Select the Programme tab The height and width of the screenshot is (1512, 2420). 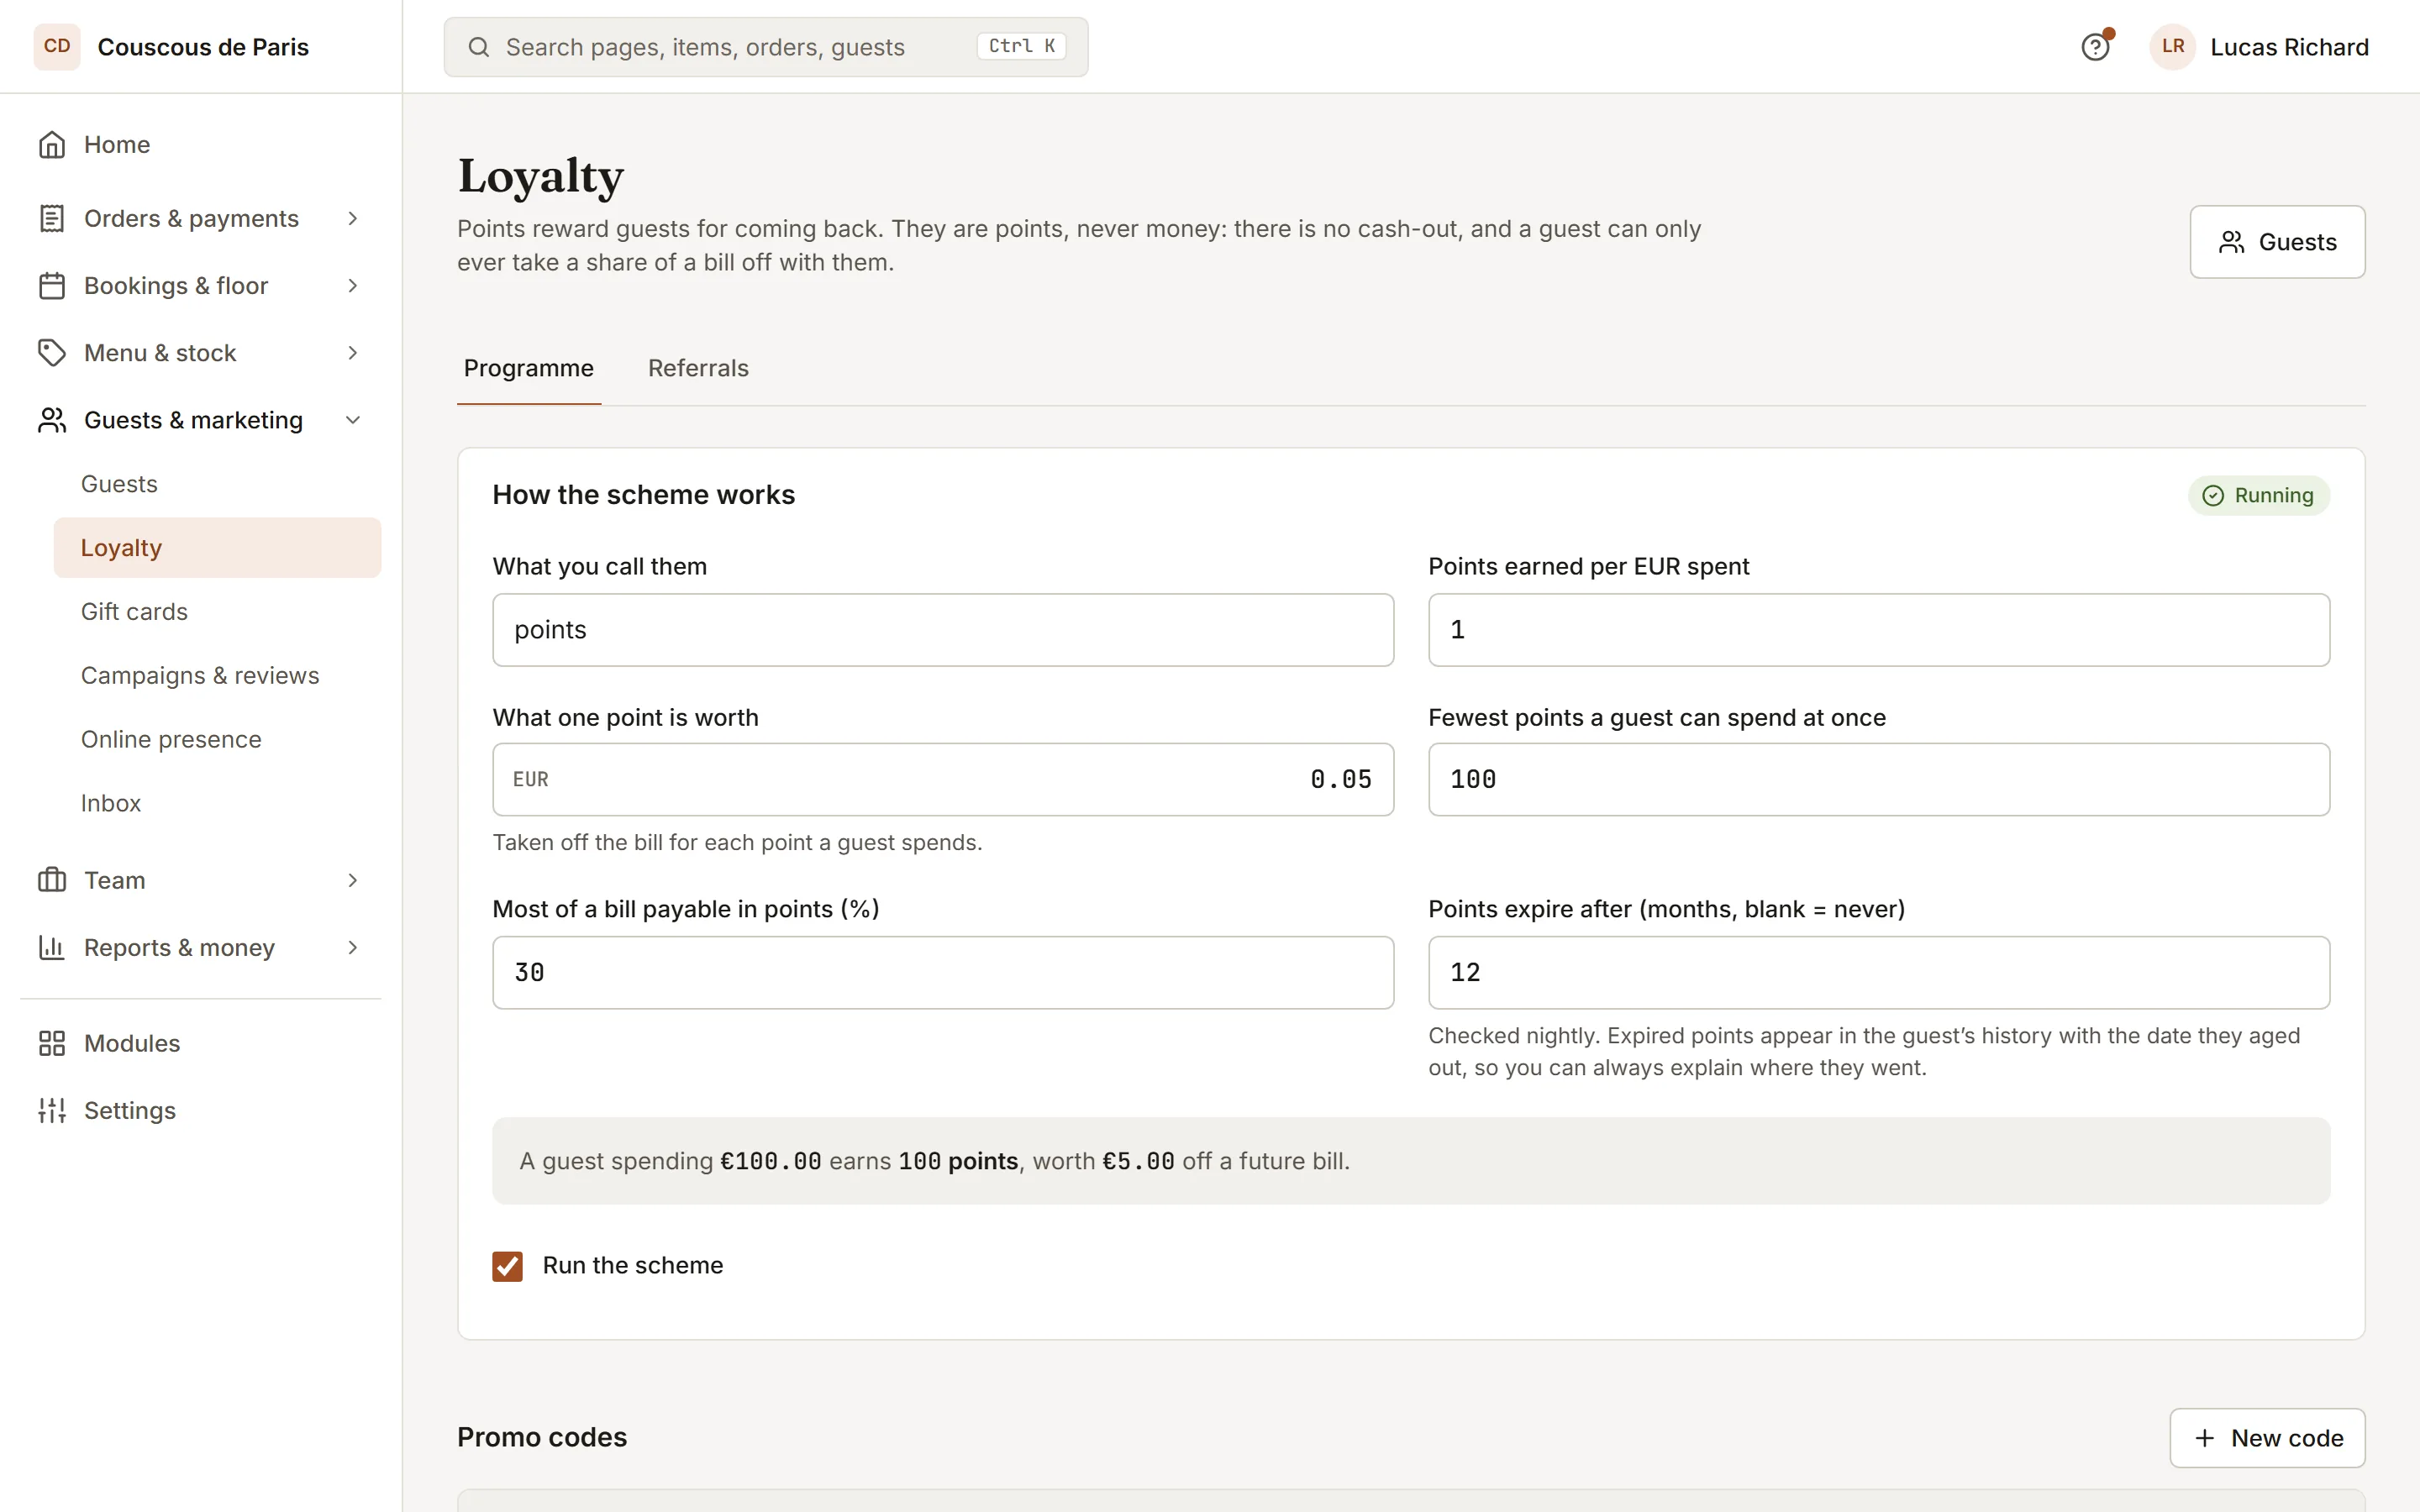528,368
